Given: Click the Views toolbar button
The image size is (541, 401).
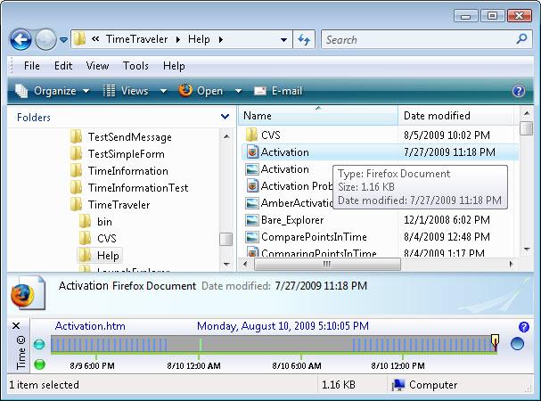Looking at the screenshot, I should [127, 91].
